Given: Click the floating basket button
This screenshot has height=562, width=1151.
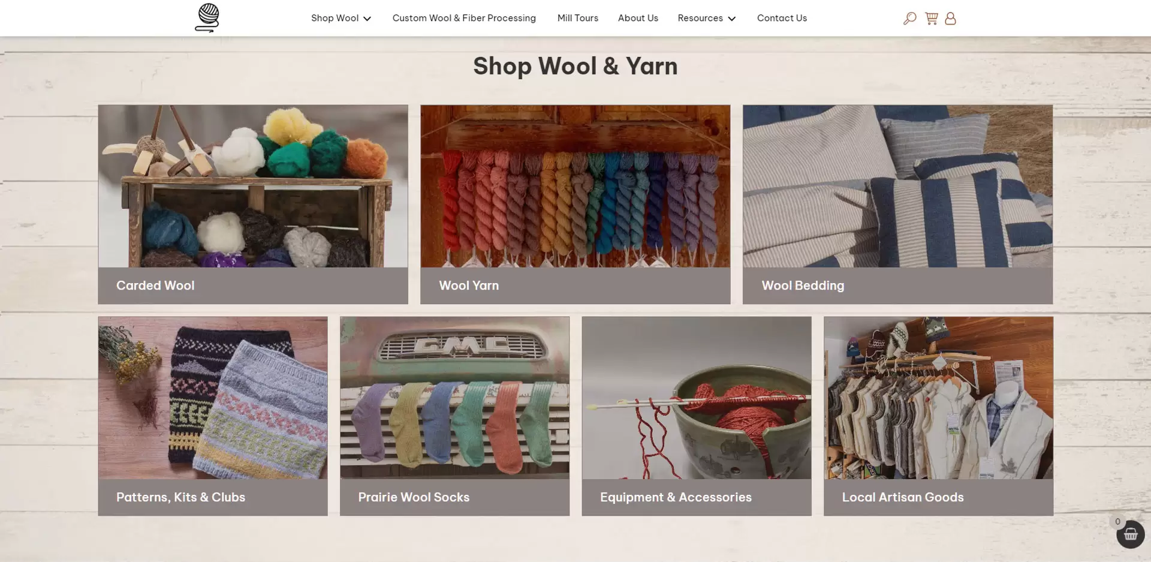Looking at the screenshot, I should pyautogui.click(x=1130, y=534).
